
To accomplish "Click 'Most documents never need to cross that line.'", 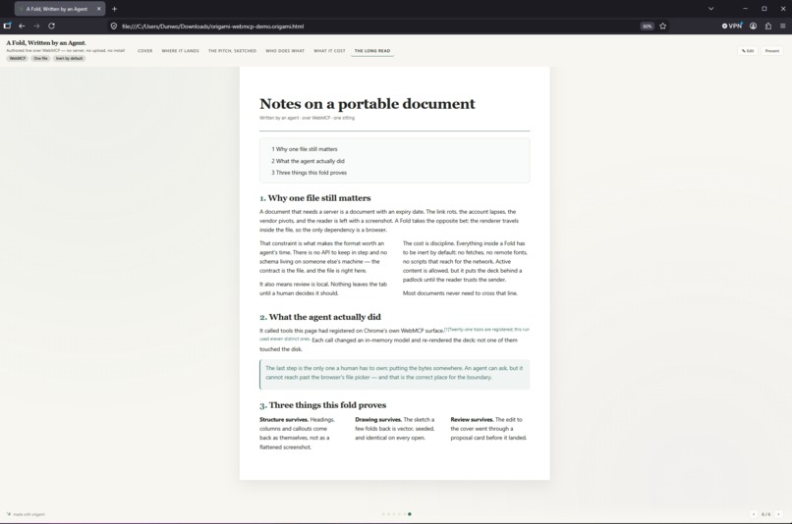I will tap(460, 293).
